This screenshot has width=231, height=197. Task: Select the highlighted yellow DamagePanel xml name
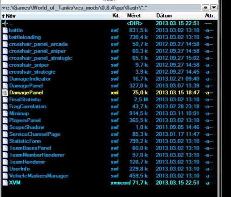click(26, 93)
